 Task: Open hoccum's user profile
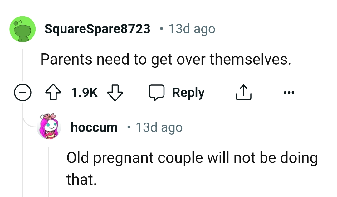(x=94, y=127)
